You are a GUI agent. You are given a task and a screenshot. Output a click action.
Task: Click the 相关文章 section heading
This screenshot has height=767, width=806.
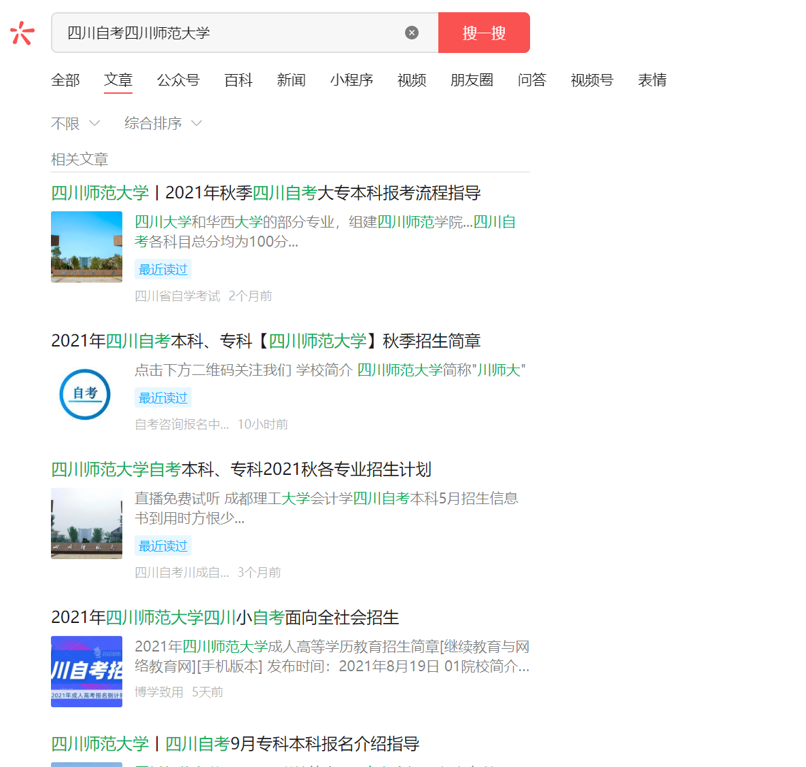pyautogui.click(x=80, y=159)
